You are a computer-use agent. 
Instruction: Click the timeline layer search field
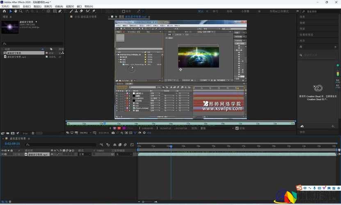(61, 145)
